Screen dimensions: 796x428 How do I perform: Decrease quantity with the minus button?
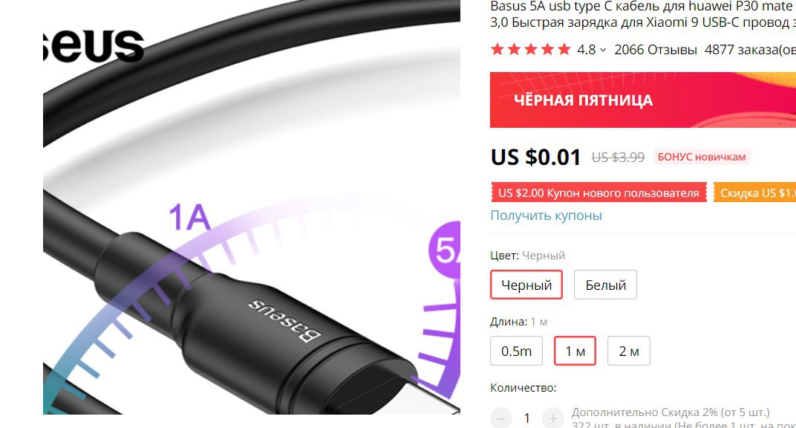click(x=501, y=418)
